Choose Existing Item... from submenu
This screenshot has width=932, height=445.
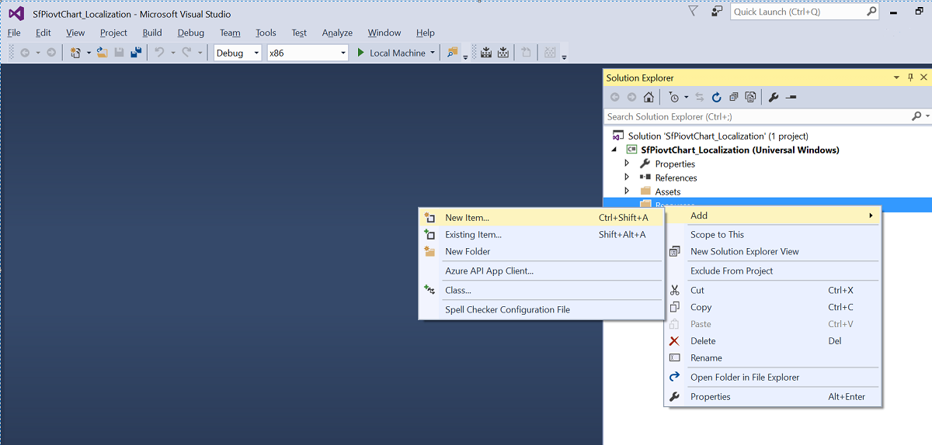(x=541, y=235)
